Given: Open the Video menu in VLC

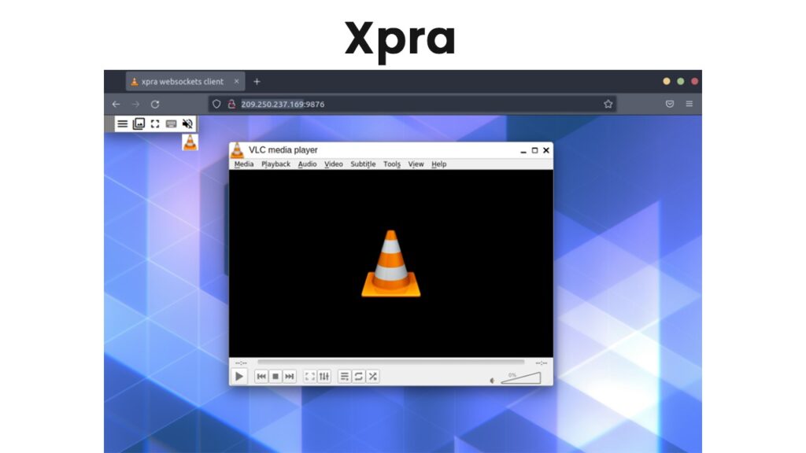Looking at the screenshot, I should pyautogui.click(x=334, y=164).
